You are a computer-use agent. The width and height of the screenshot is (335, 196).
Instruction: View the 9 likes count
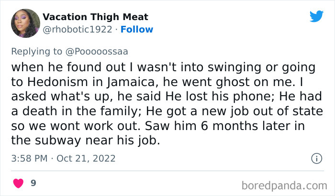pyautogui.click(x=33, y=183)
